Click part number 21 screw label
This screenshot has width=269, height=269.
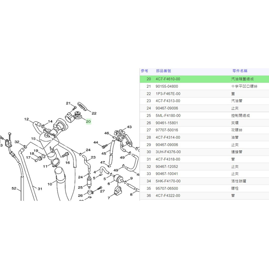[68, 103]
